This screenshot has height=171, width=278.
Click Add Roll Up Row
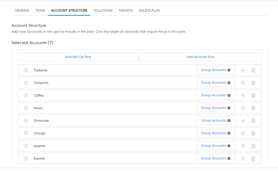(x=78, y=57)
